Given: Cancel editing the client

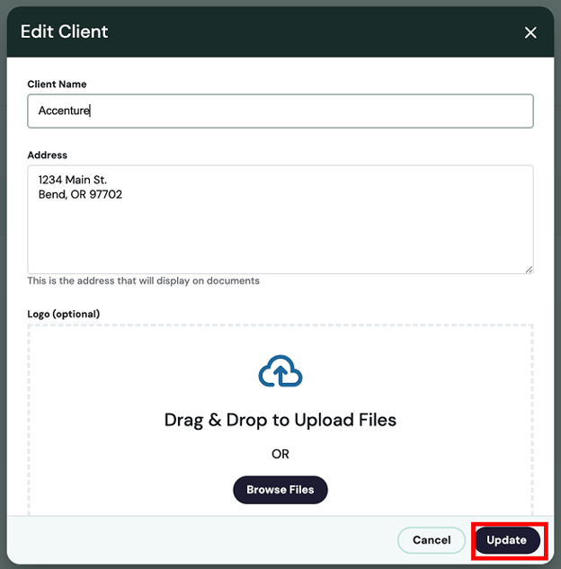Looking at the screenshot, I should coord(432,540).
